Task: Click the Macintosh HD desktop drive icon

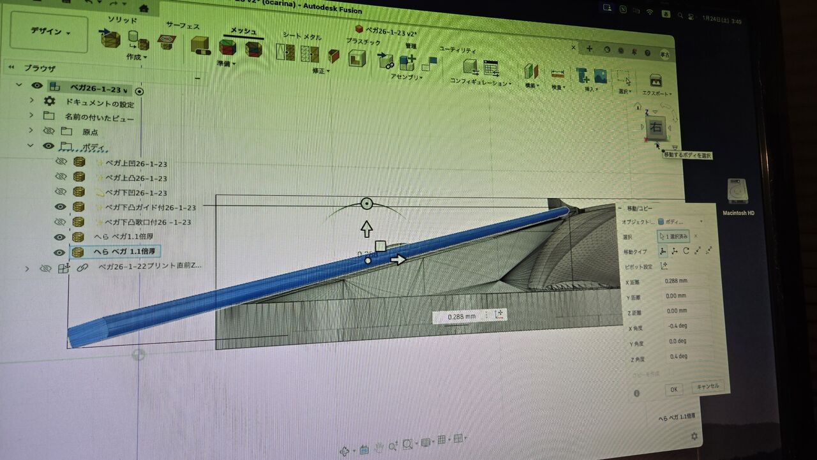Action: point(737,191)
